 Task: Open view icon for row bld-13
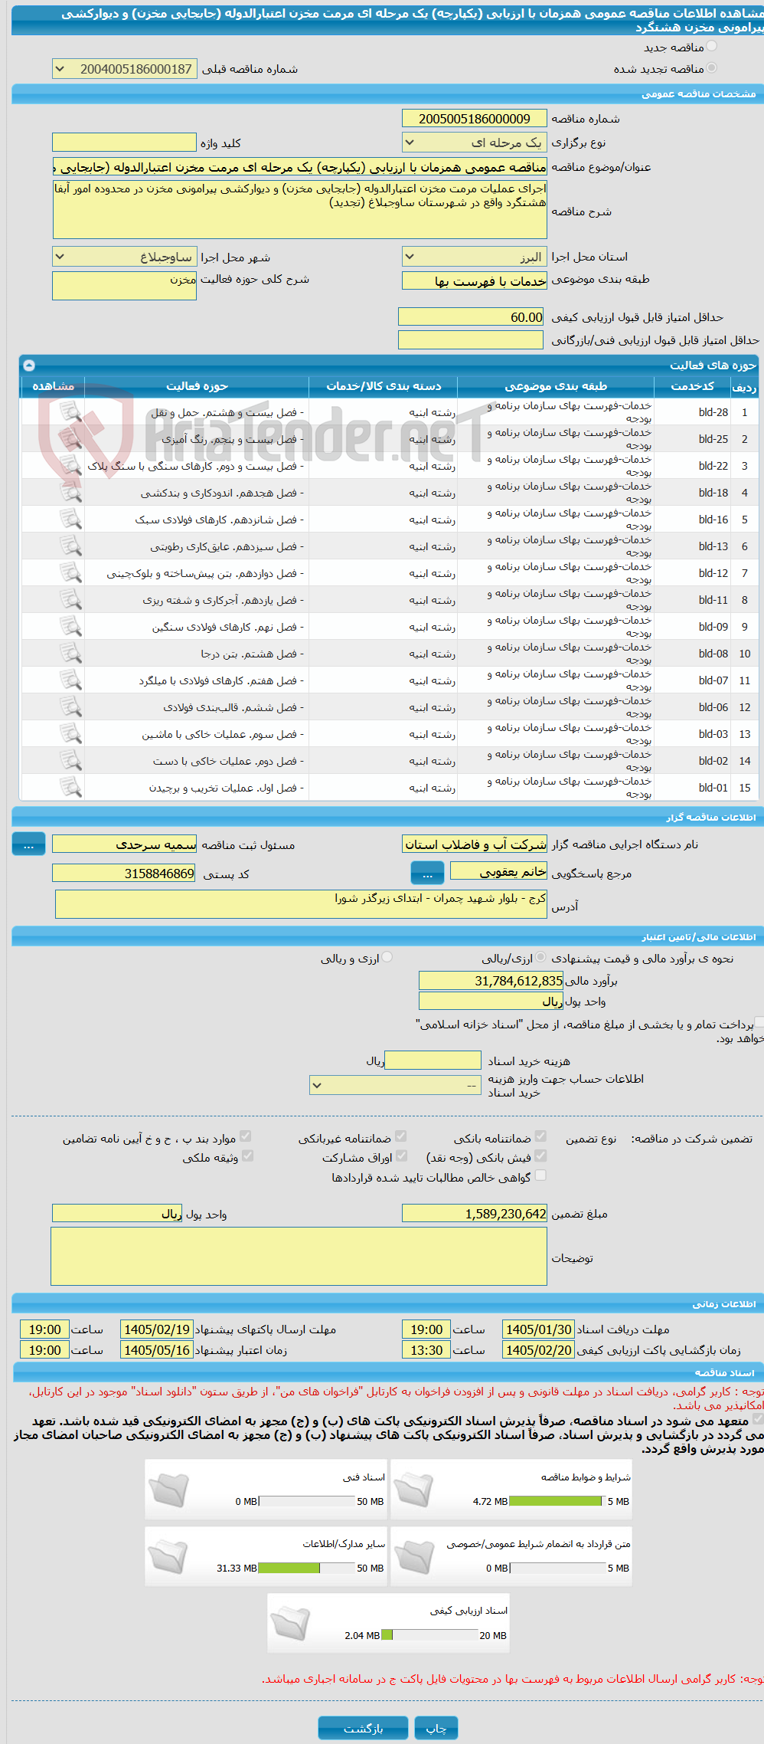tap(70, 546)
